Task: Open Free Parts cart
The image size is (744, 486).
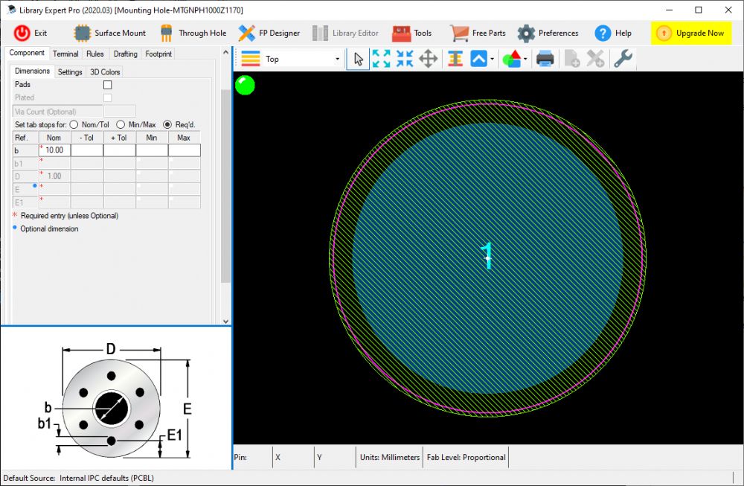Action: (478, 33)
